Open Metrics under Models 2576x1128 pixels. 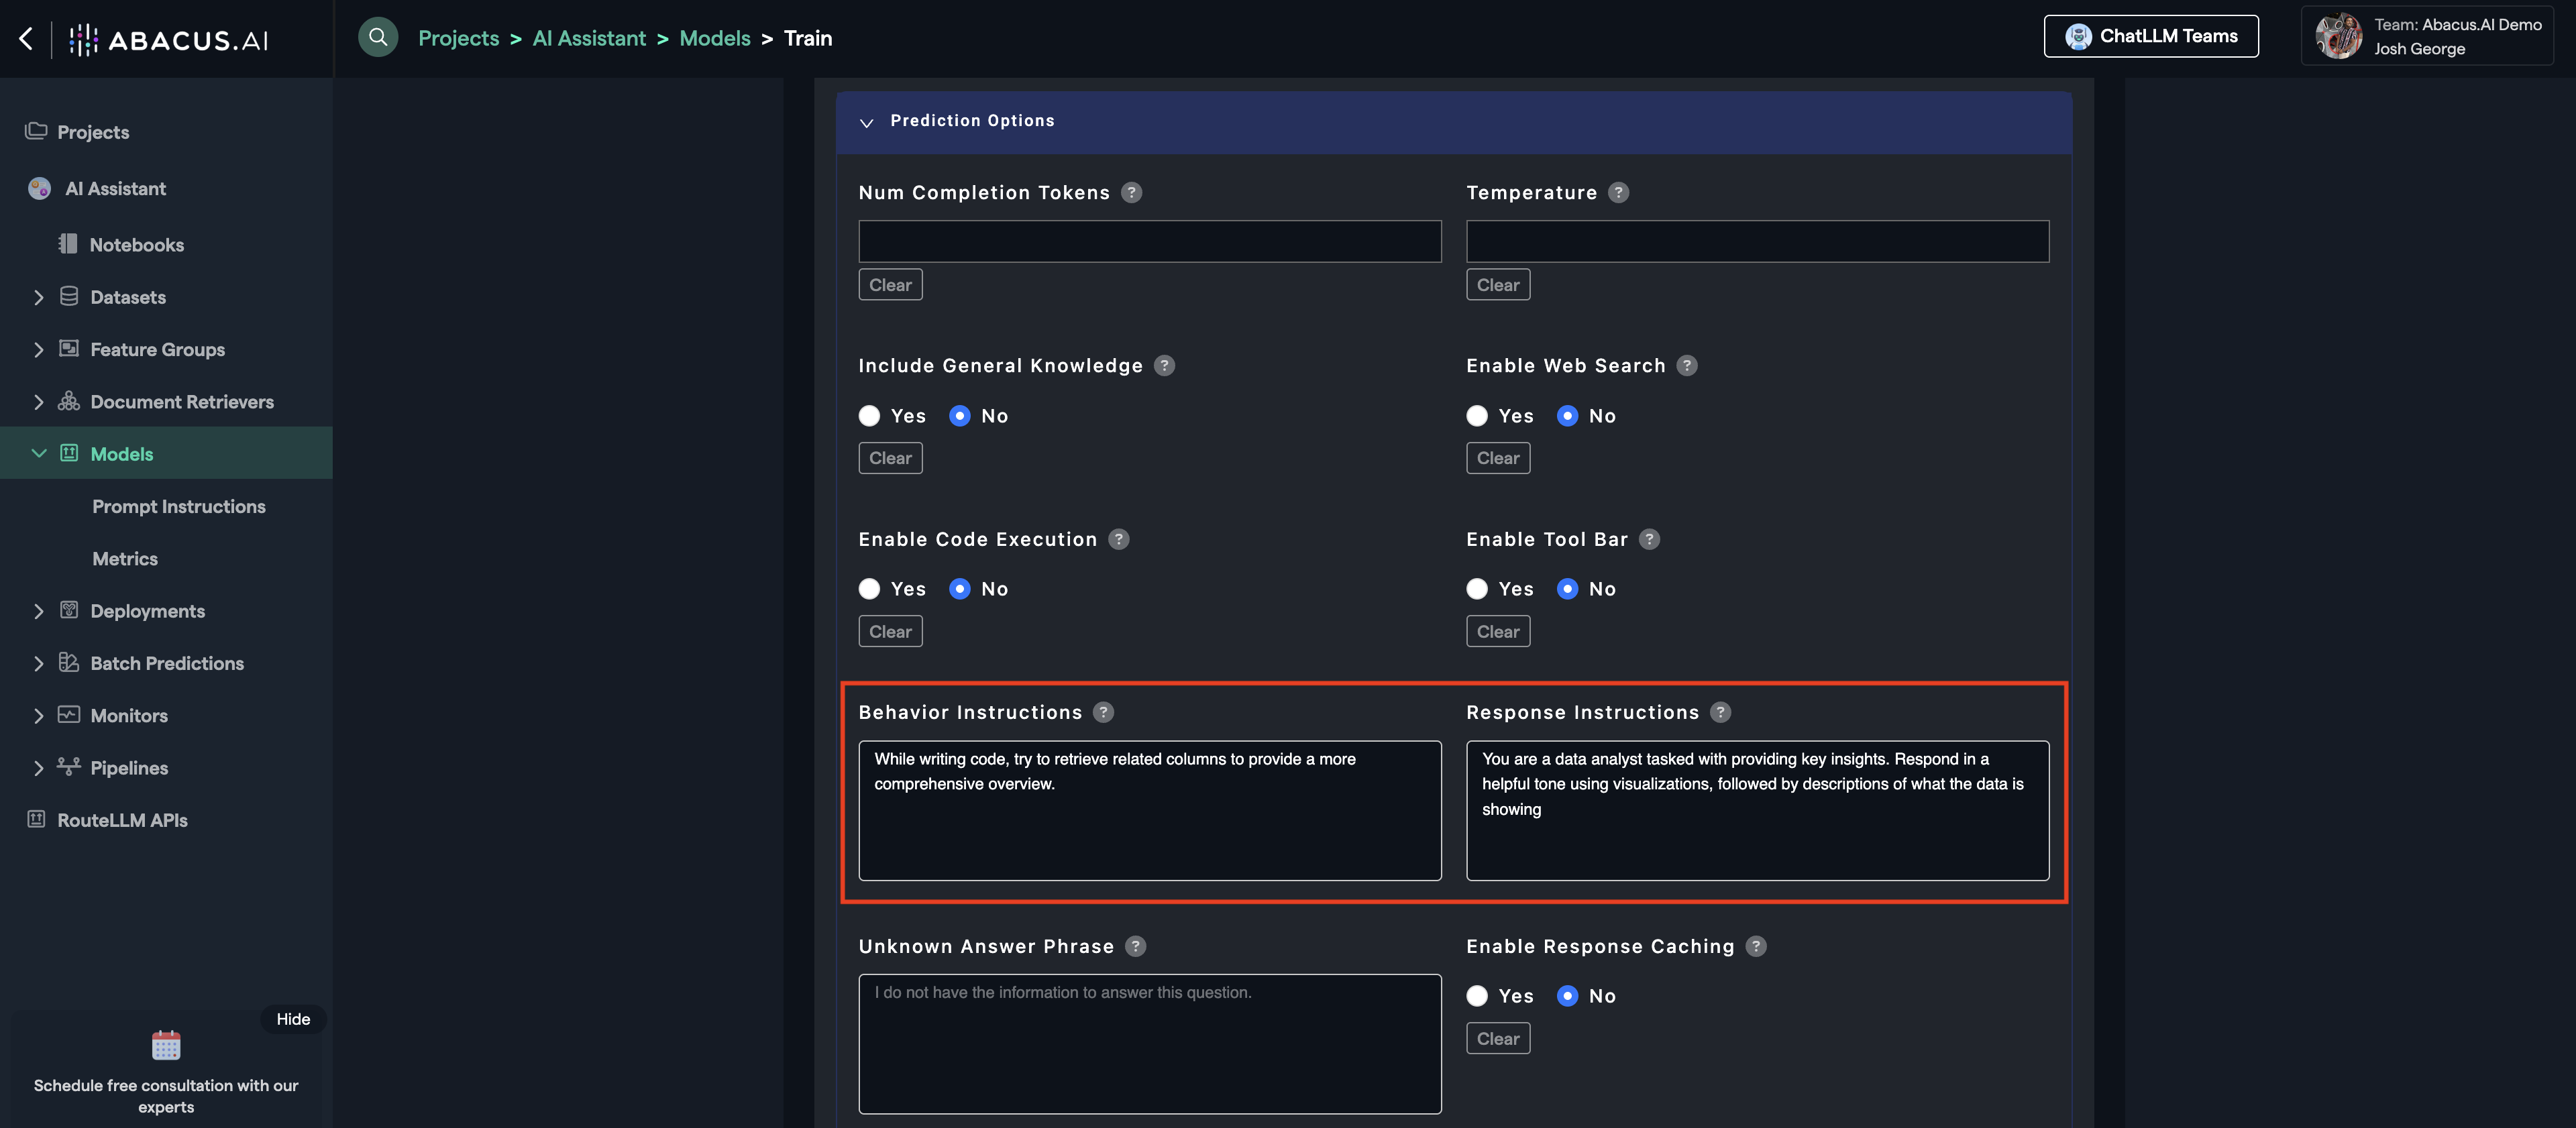point(125,558)
